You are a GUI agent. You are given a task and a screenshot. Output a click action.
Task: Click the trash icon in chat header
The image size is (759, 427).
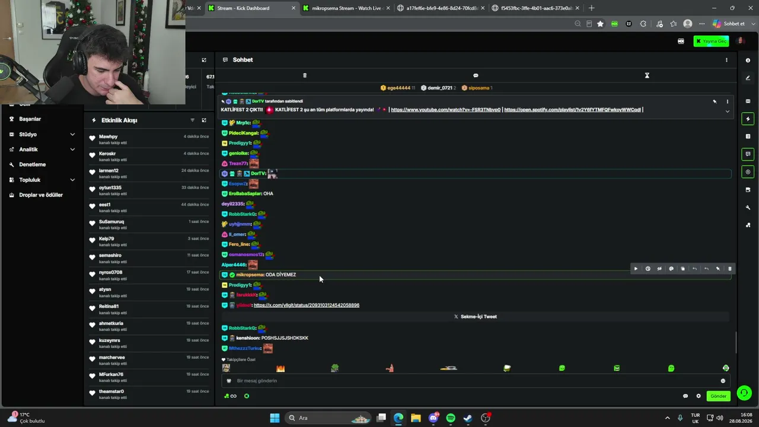(x=305, y=75)
